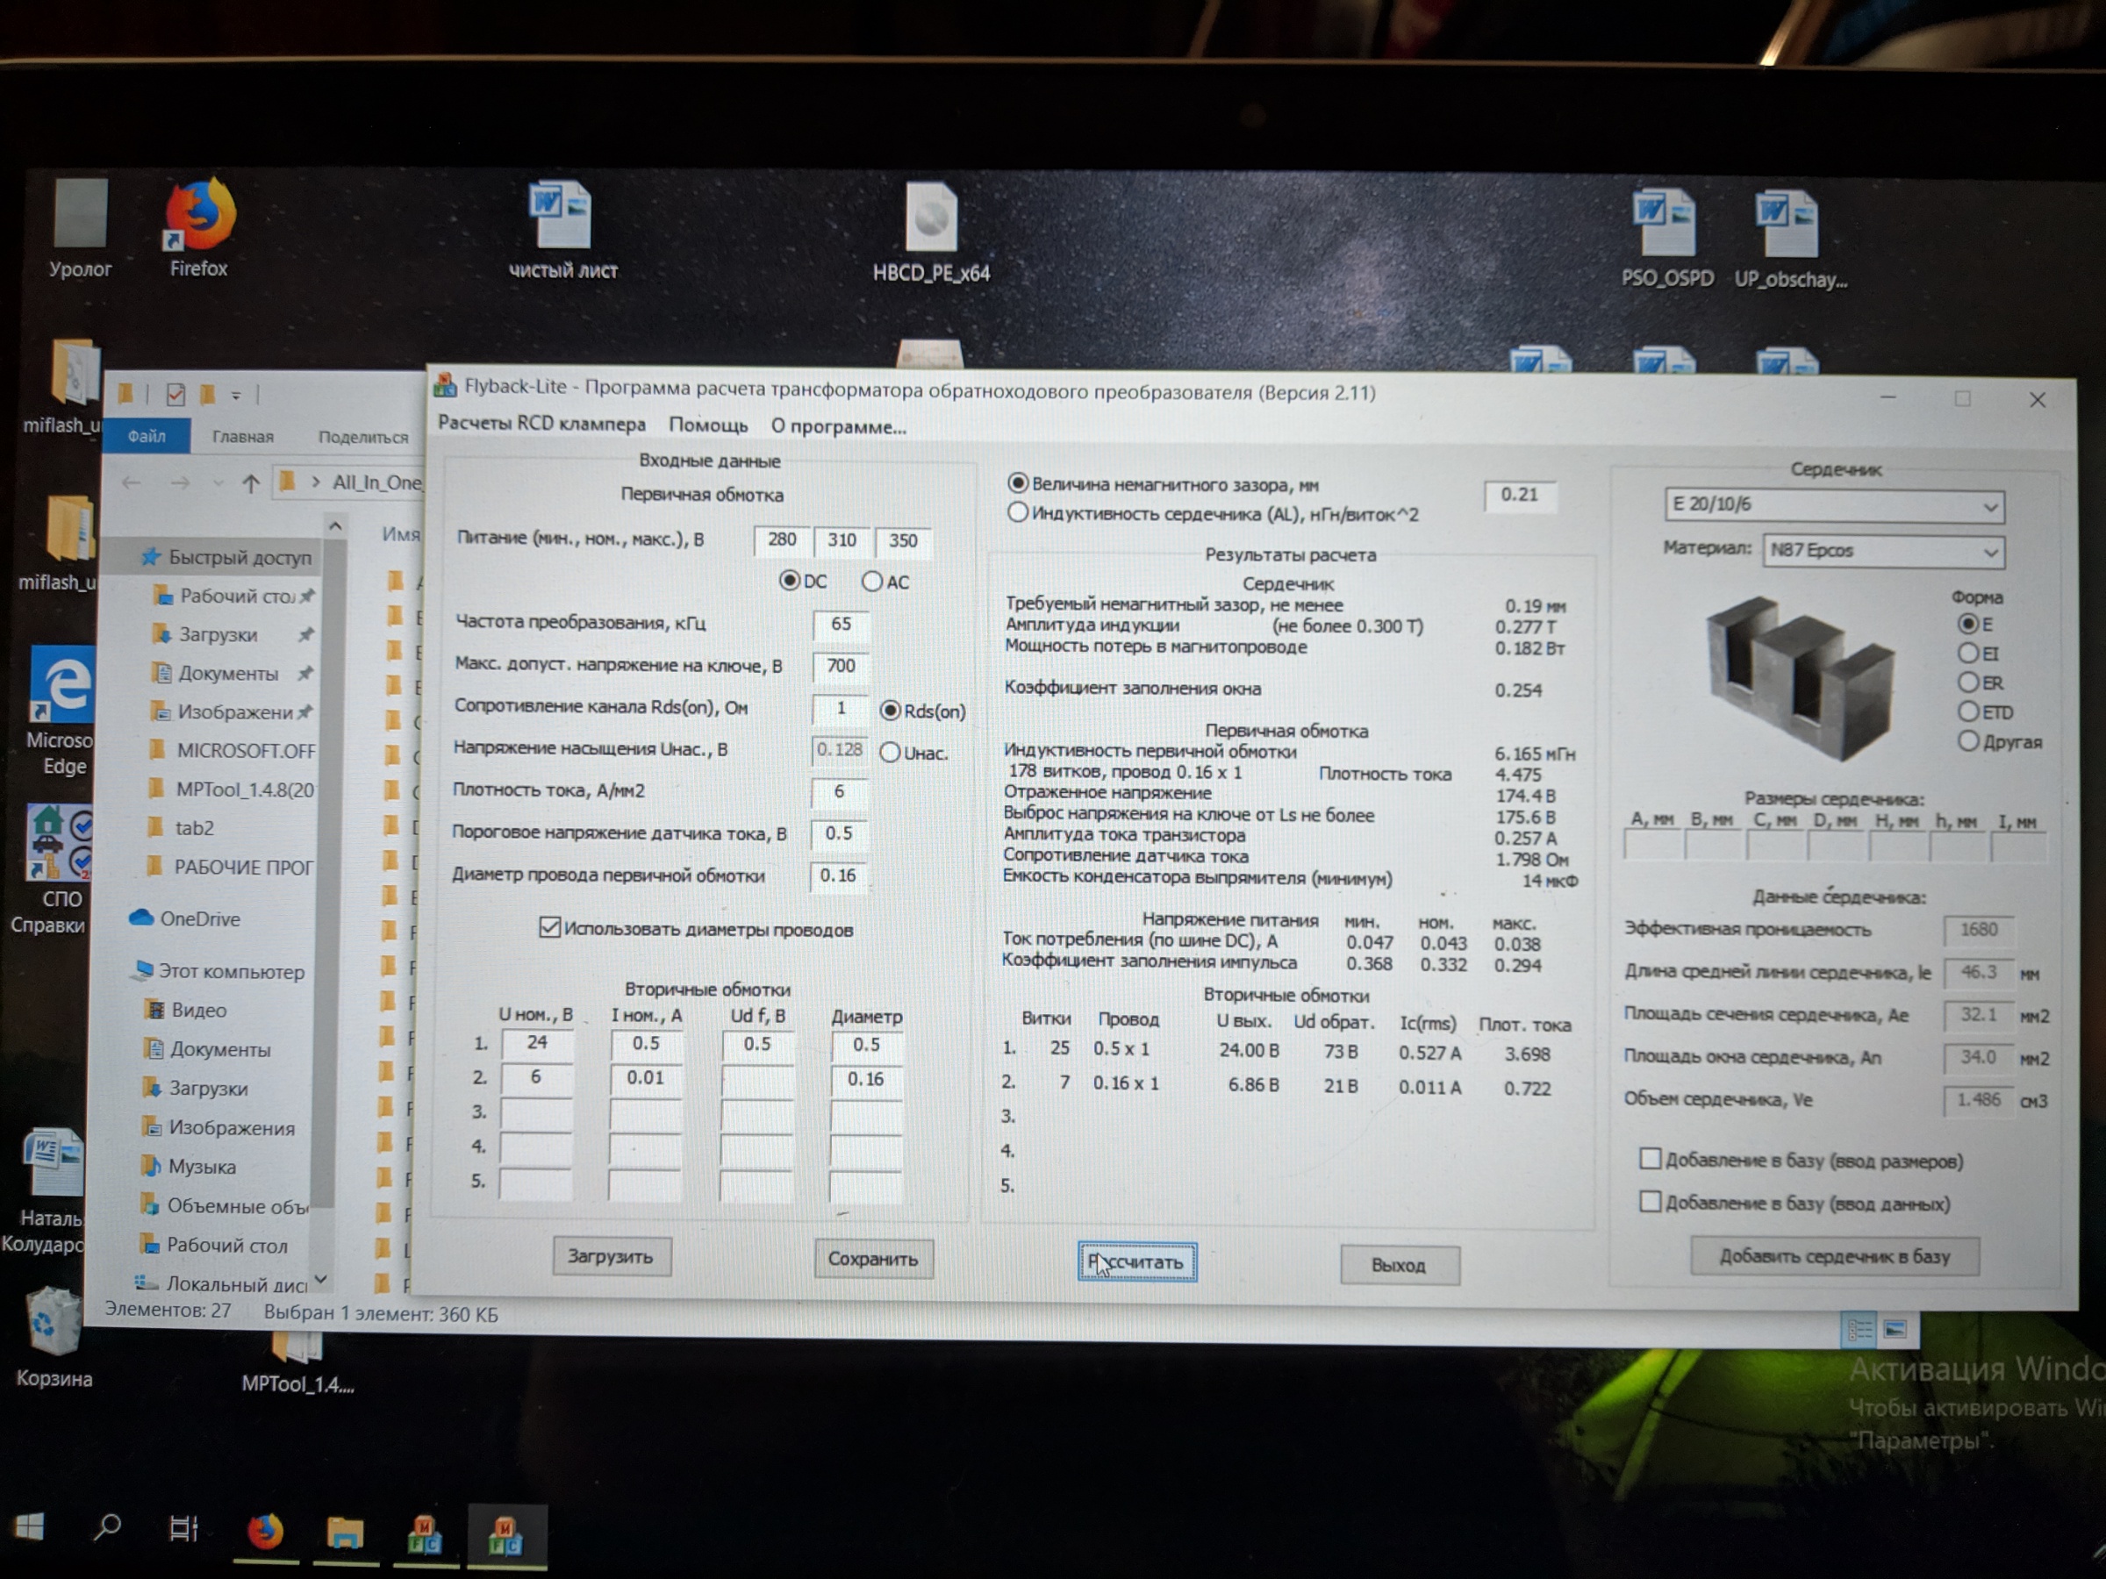Screen dimensions: 2106x1579
Task: Click the Рассчитать button
Action: click(x=1136, y=1262)
